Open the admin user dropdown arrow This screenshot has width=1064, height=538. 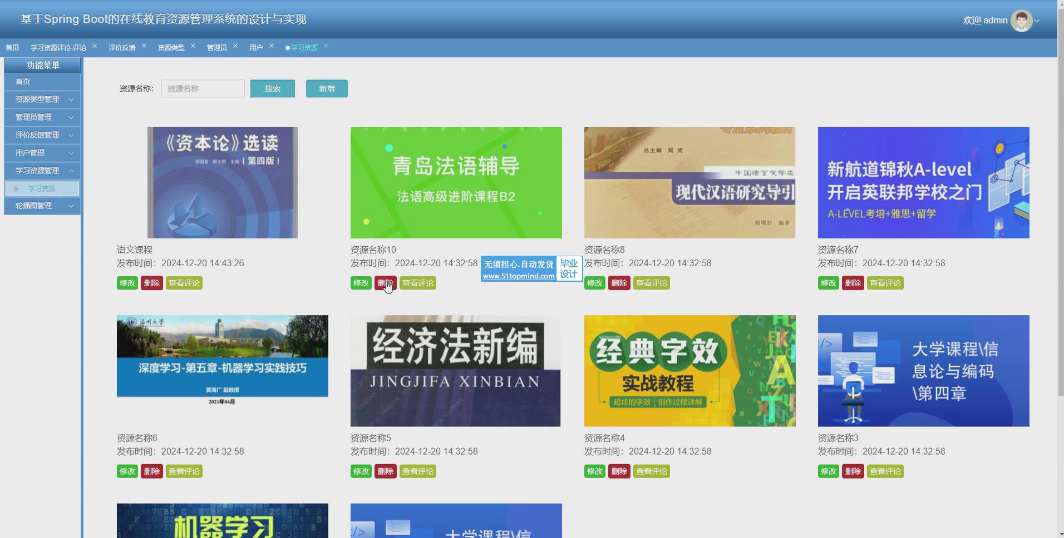tap(1037, 21)
